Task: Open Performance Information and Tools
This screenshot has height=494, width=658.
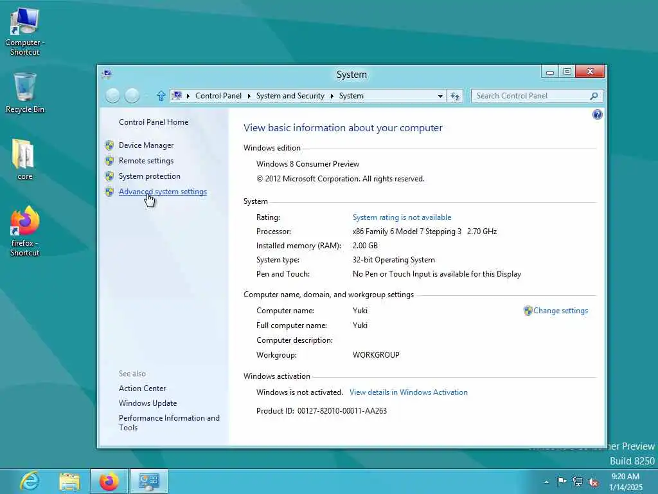Action: click(169, 423)
